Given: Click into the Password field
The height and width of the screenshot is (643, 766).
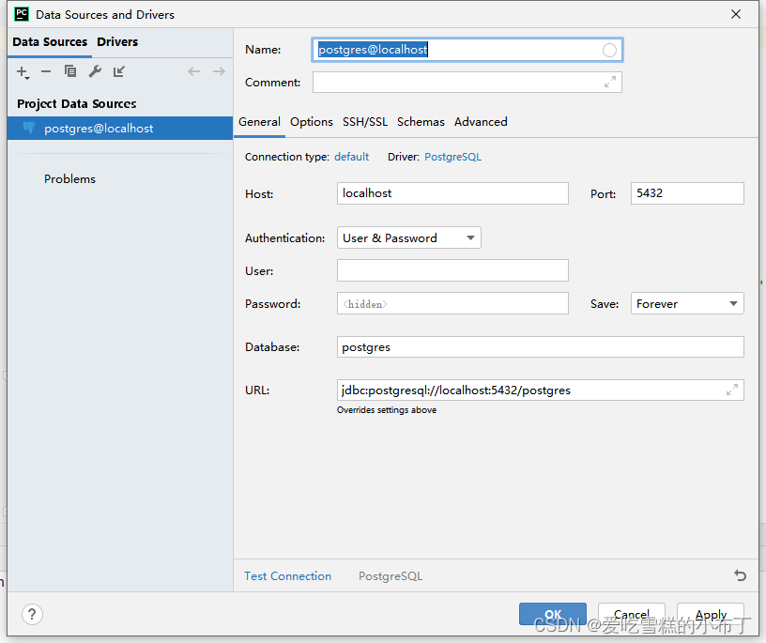Looking at the screenshot, I should [452, 303].
